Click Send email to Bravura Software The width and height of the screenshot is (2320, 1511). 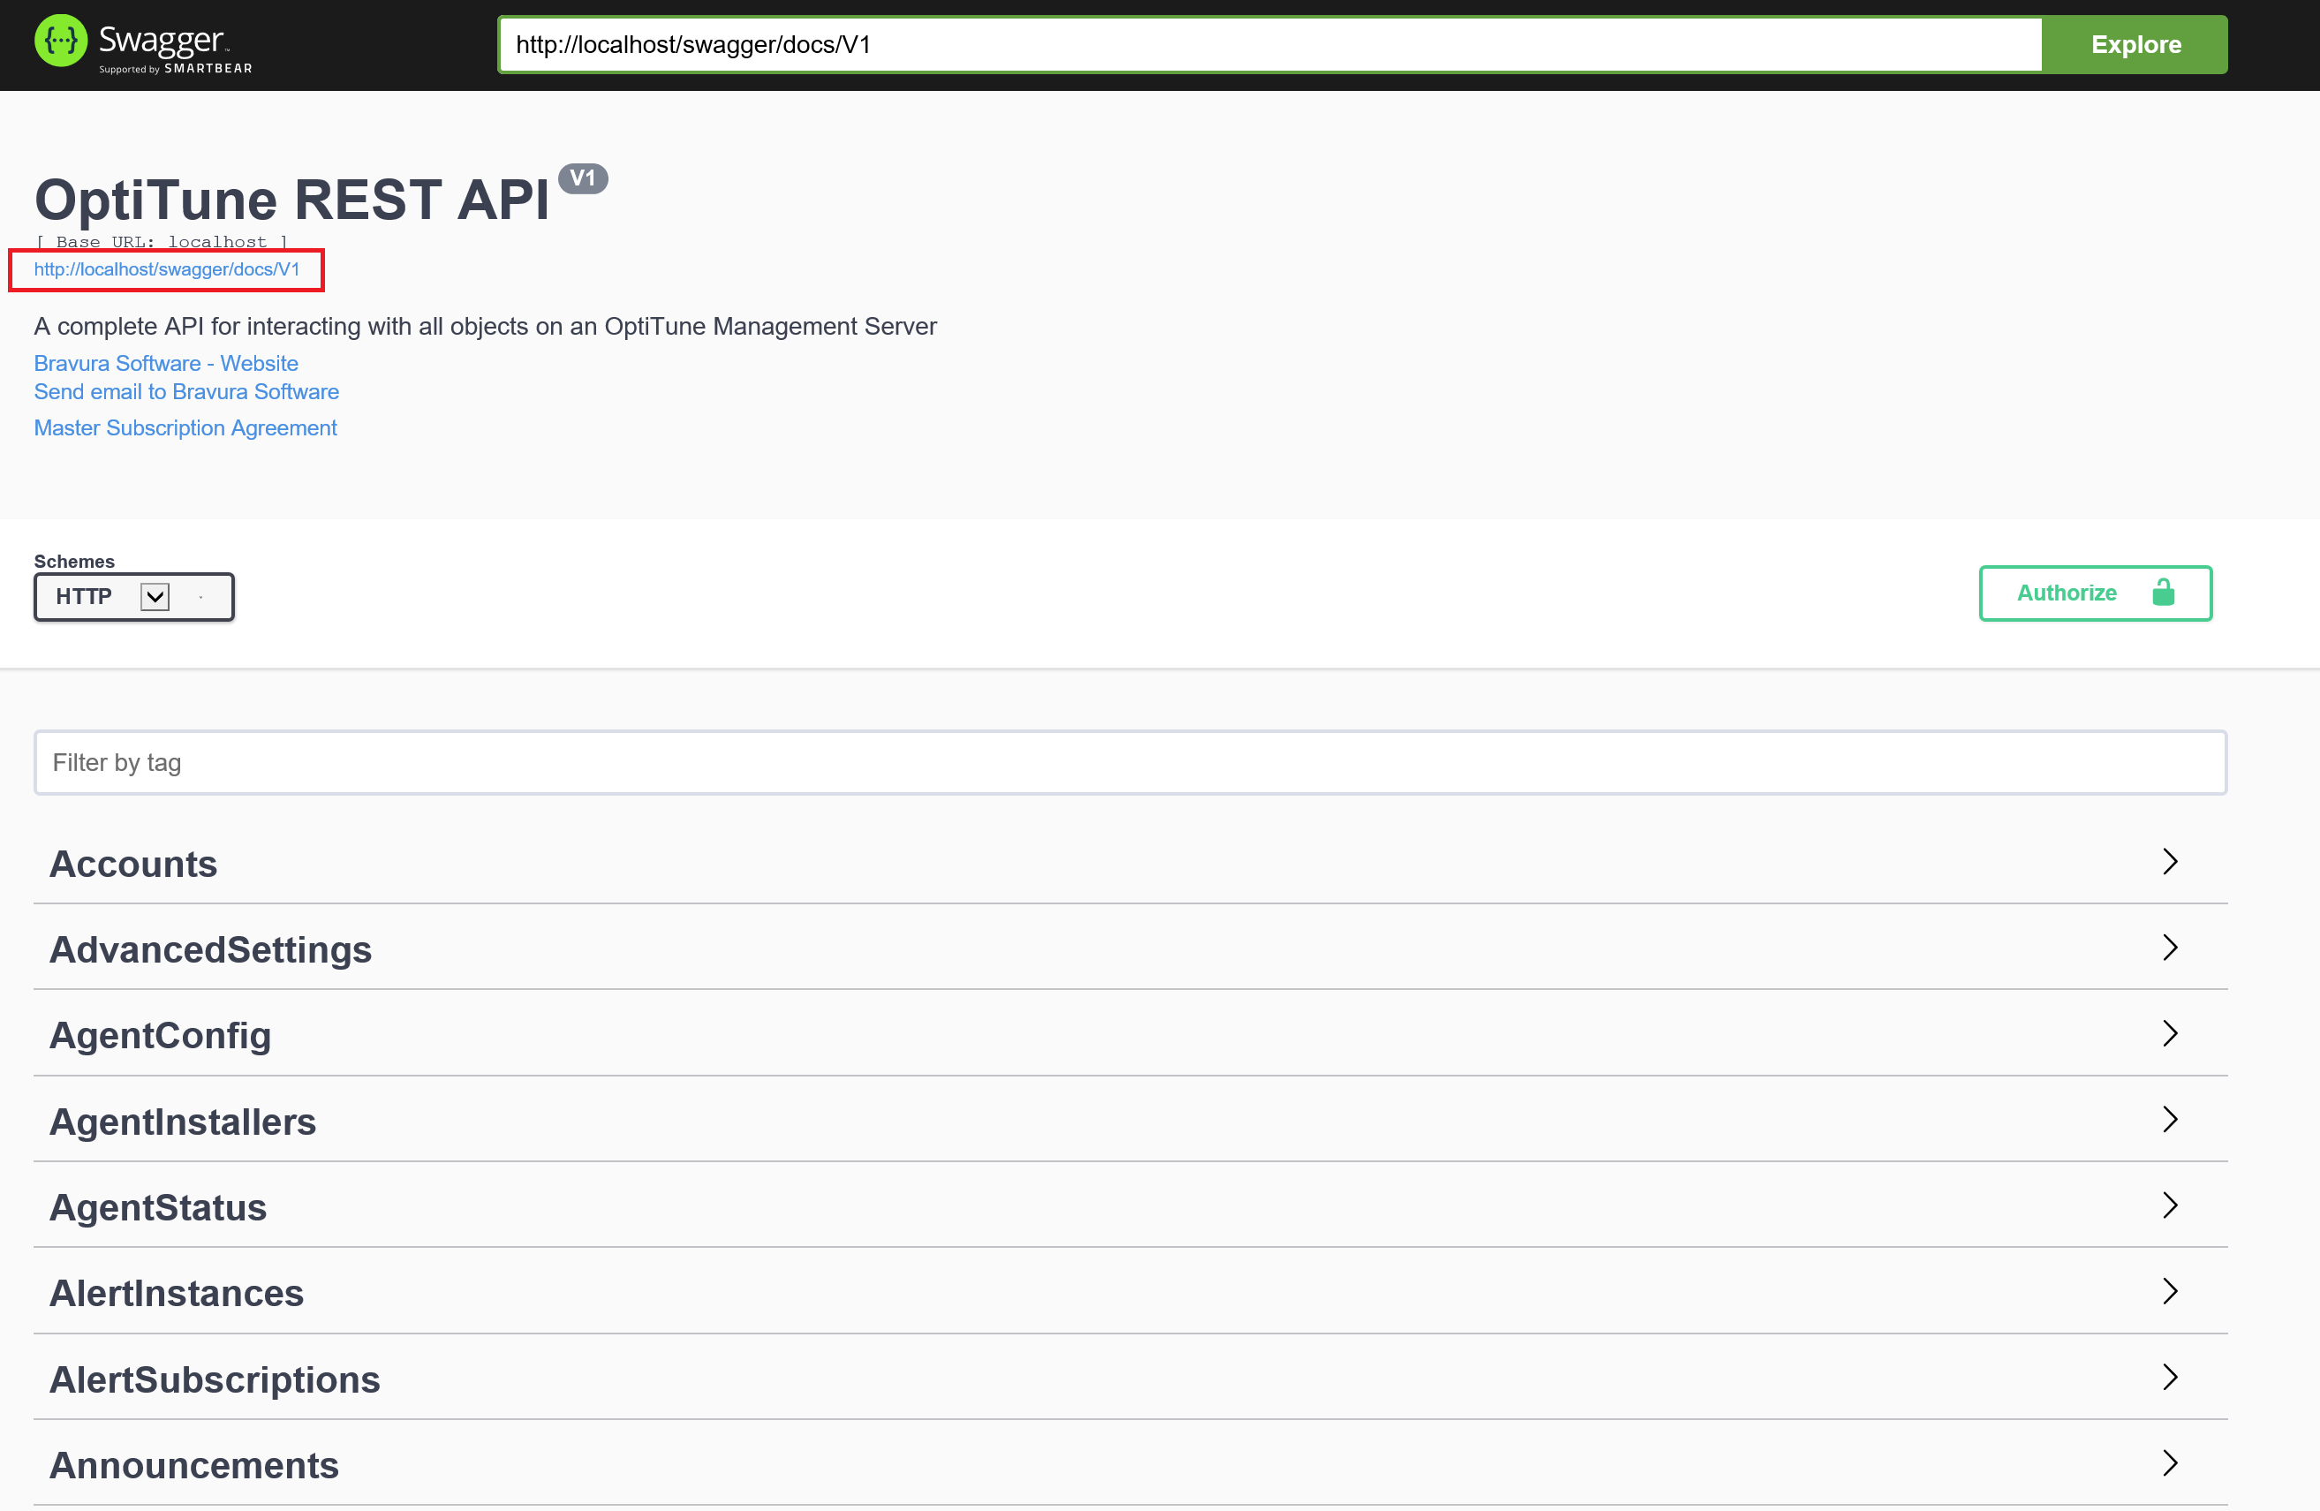point(186,390)
